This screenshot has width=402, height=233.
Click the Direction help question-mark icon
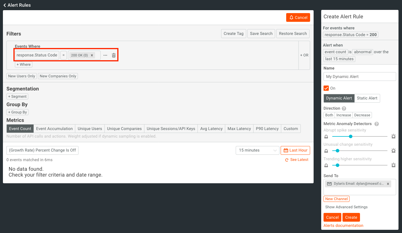pos(344,108)
